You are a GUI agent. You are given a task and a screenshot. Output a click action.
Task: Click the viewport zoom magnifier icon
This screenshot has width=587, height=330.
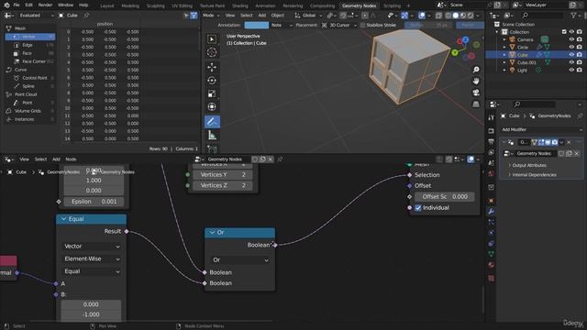[476, 70]
